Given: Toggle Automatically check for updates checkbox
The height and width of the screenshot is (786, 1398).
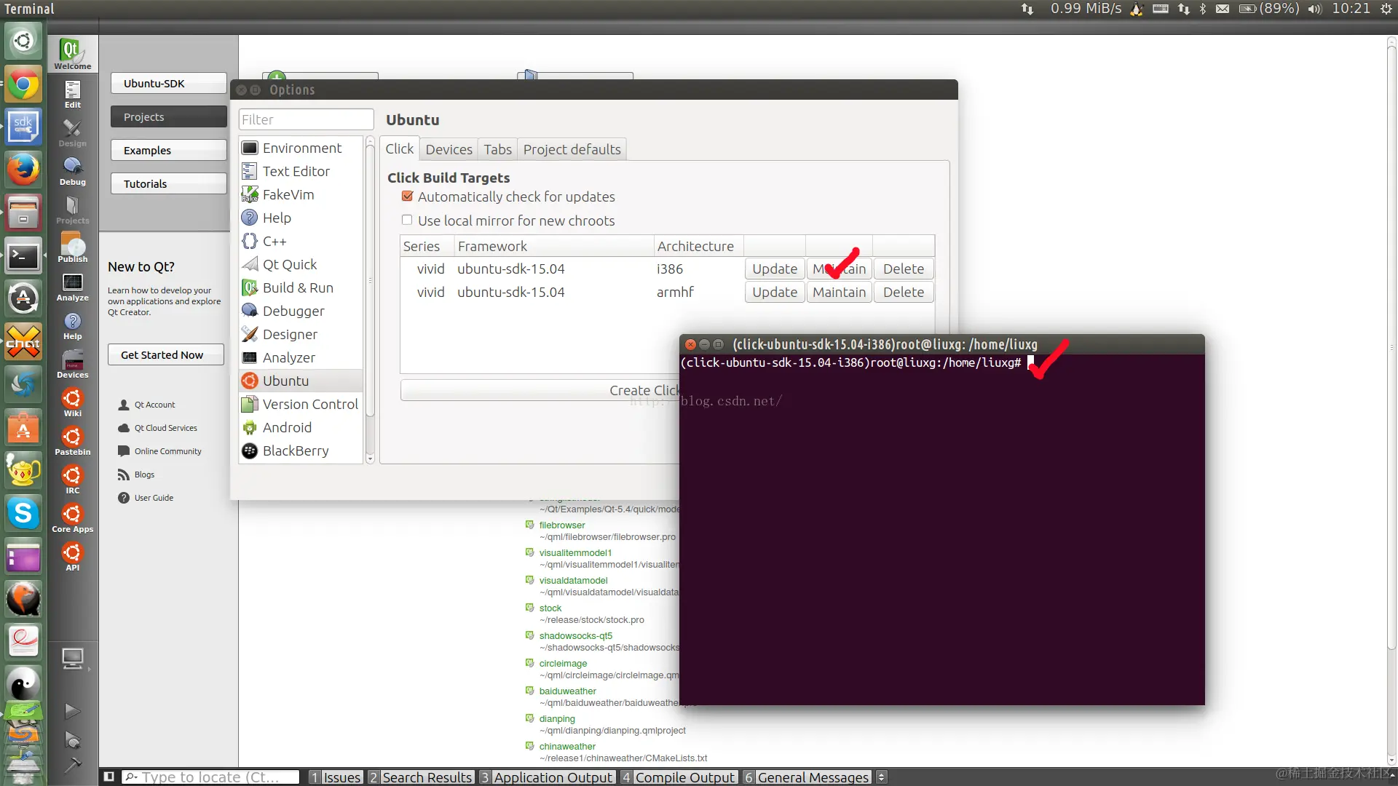Looking at the screenshot, I should [407, 196].
